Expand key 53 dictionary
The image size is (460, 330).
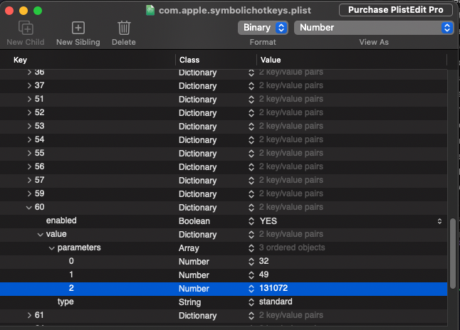point(29,126)
